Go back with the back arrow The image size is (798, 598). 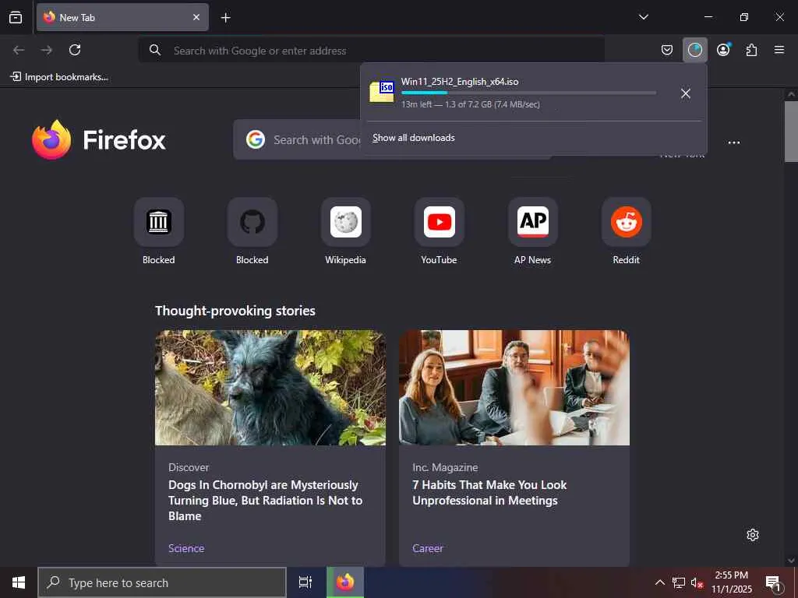click(19, 50)
